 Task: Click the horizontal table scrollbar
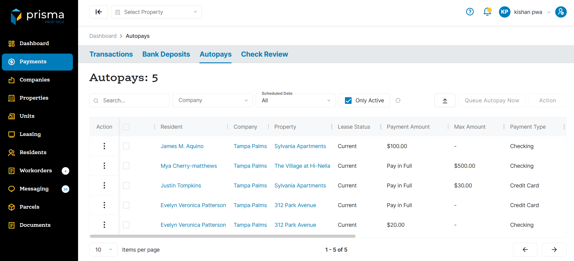point(222,236)
